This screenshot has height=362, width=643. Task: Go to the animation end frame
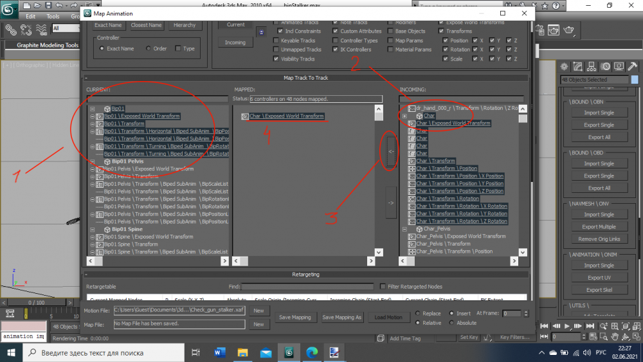tap(590, 327)
